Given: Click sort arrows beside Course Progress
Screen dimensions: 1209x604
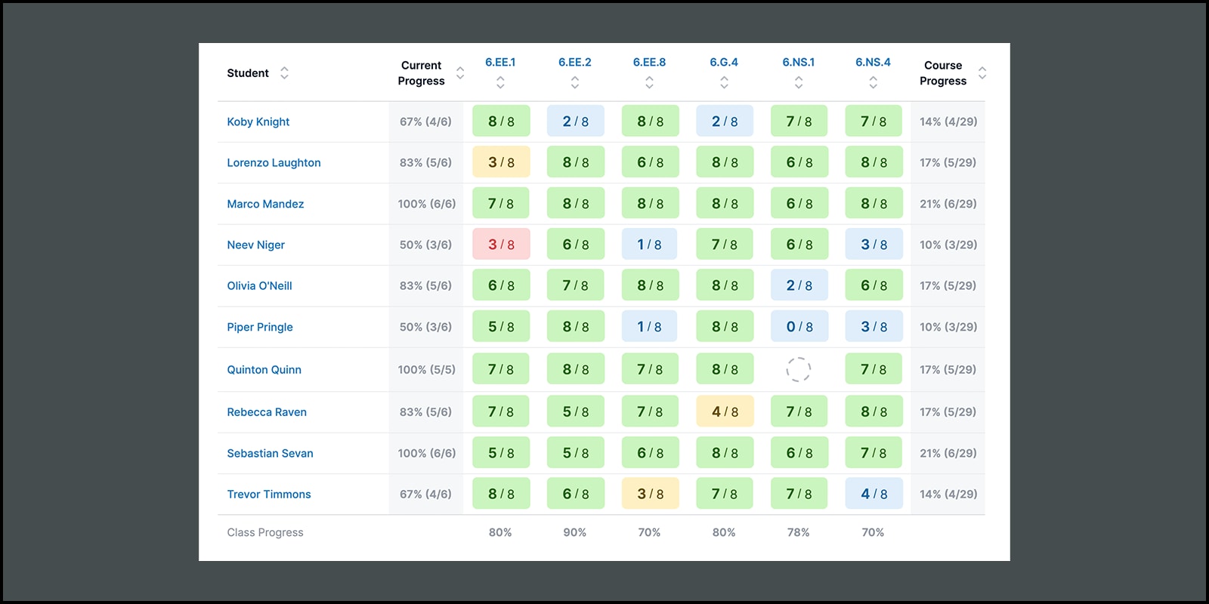Looking at the screenshot, I should tap(982, 73).
